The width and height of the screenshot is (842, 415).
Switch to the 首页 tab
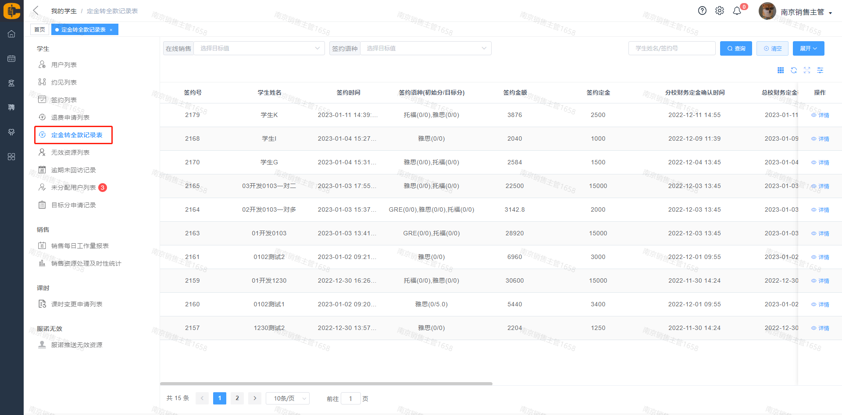(39, 29)
